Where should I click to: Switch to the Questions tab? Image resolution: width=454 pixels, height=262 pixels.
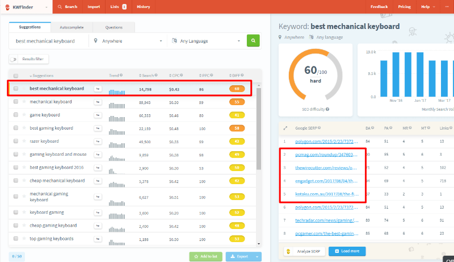114,27
